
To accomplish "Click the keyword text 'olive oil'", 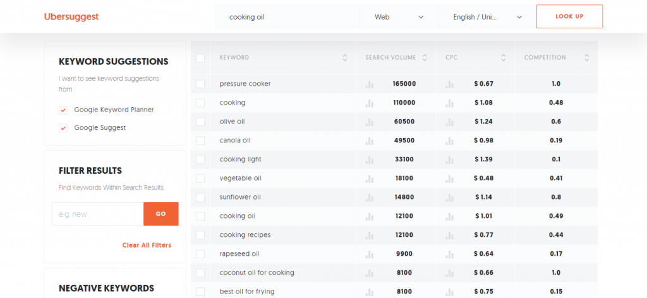I will pos(233,122).
